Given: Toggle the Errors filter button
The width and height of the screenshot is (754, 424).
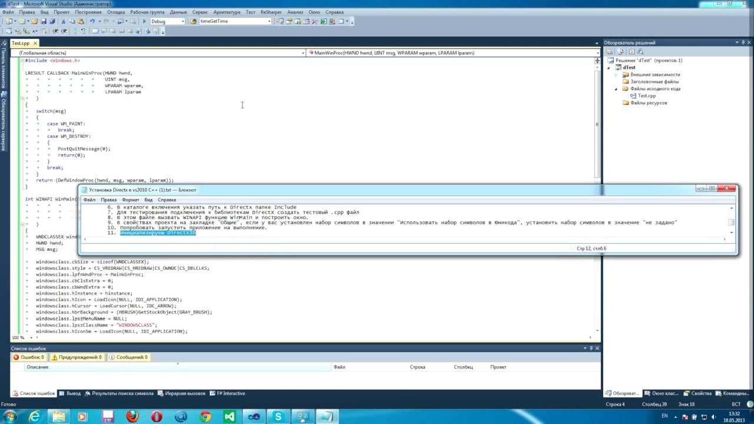Looking at the screenshot, I should click(x=29, y=357).
